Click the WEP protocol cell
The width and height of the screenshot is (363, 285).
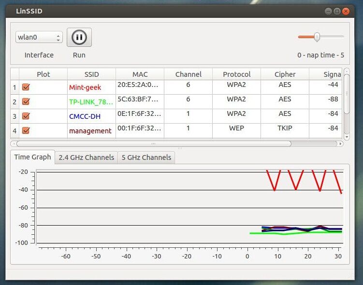236,131
